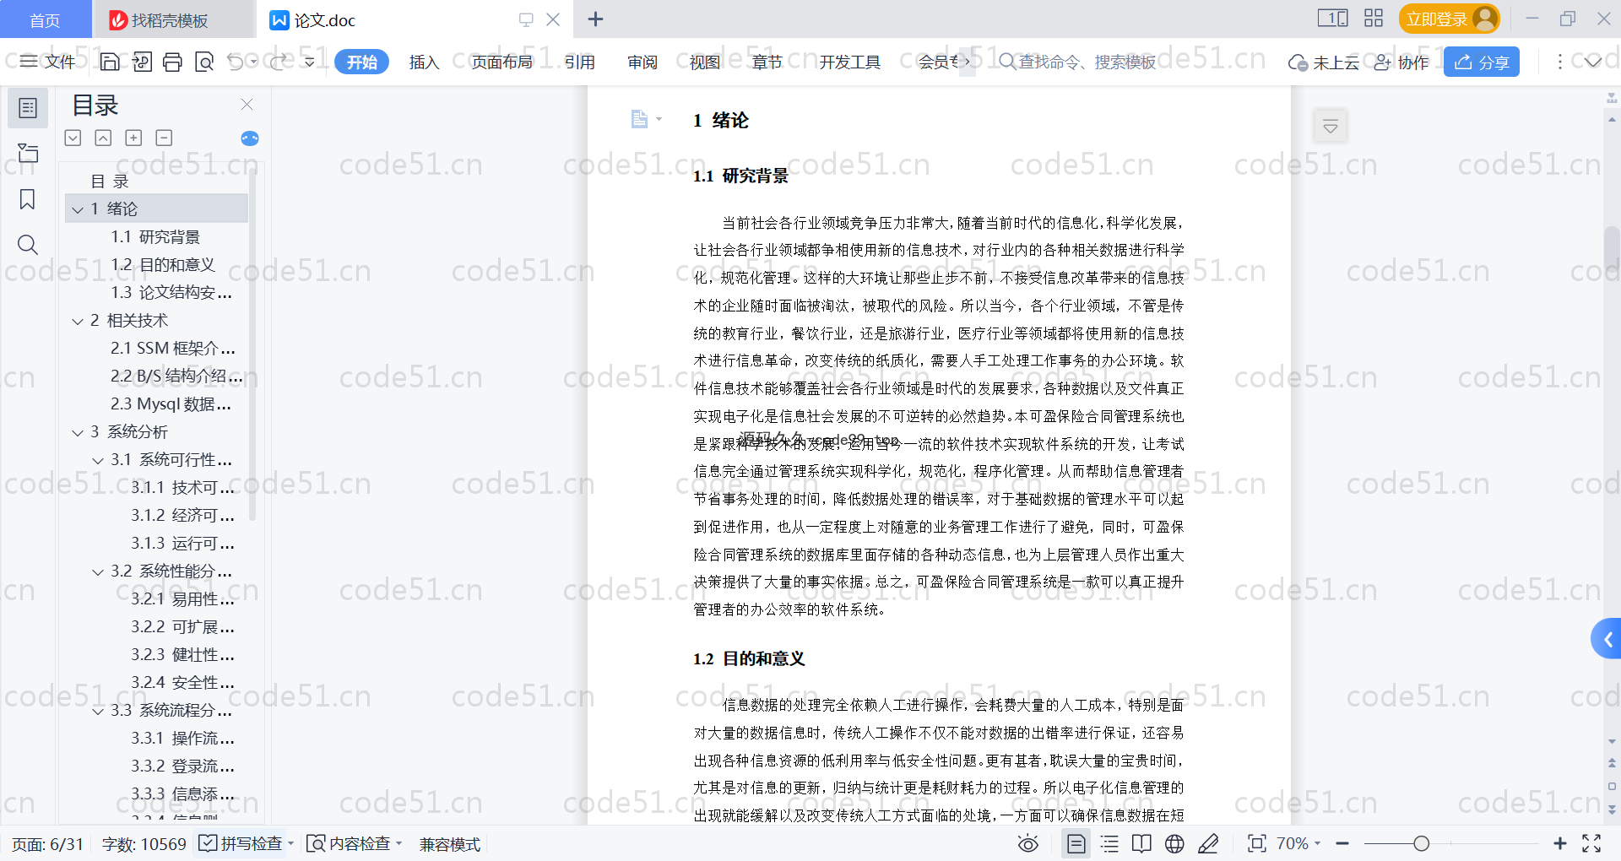Switch to page layout view icon

pyautogui.click(x=1076, y=843)
